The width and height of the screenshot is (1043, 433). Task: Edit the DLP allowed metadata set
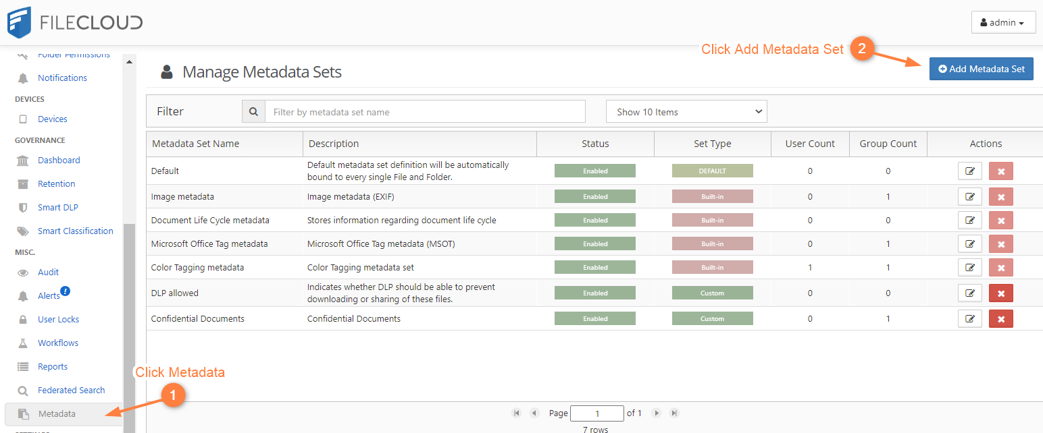(x=969, y=293)
